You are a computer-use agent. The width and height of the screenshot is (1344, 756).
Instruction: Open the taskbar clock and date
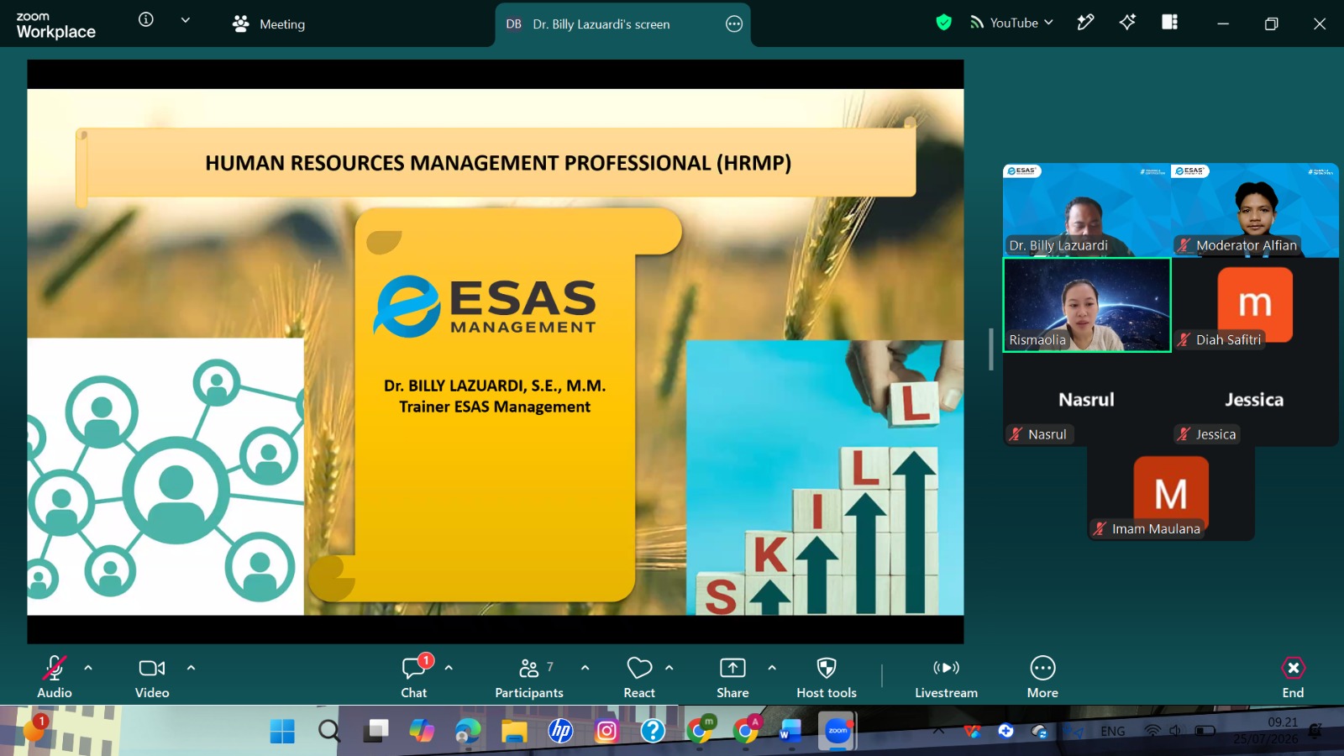point(1266,731)
